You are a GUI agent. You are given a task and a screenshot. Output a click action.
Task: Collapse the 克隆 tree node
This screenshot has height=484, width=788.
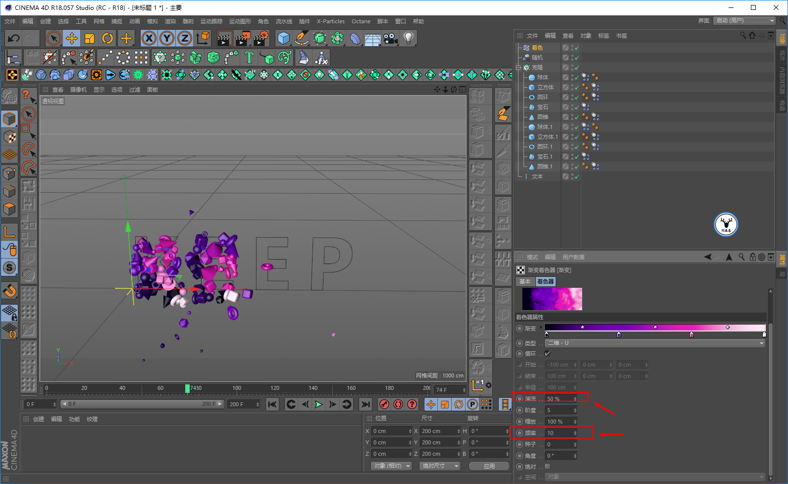tap(519, 67)
